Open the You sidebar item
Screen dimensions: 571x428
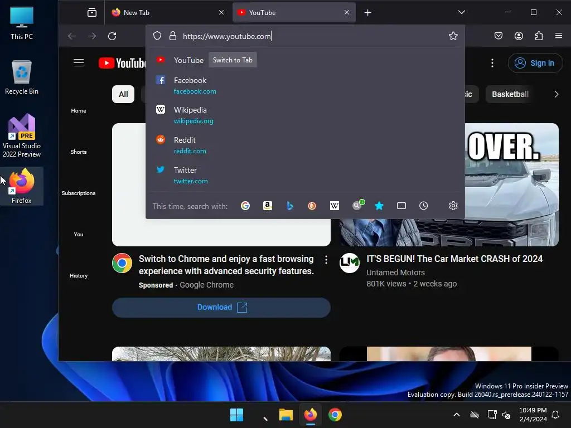tap(79, 235)
